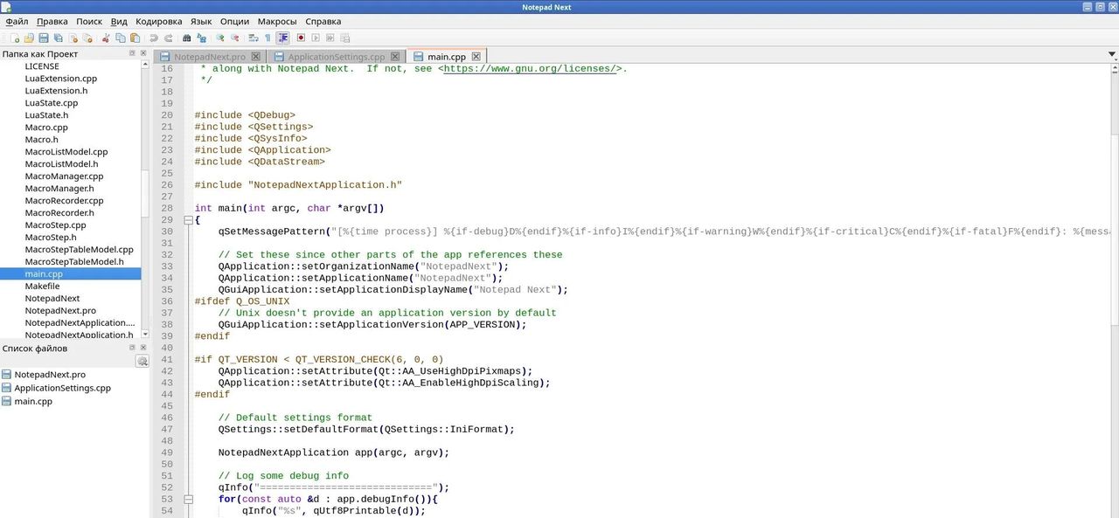
Task: Click the Save file toolbar icon
Action: click(x=44, y=38)
